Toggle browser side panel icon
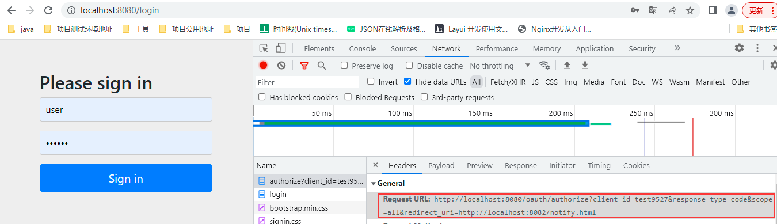The width and height of the screenshot is (777, 224). (x=713, y=10)
